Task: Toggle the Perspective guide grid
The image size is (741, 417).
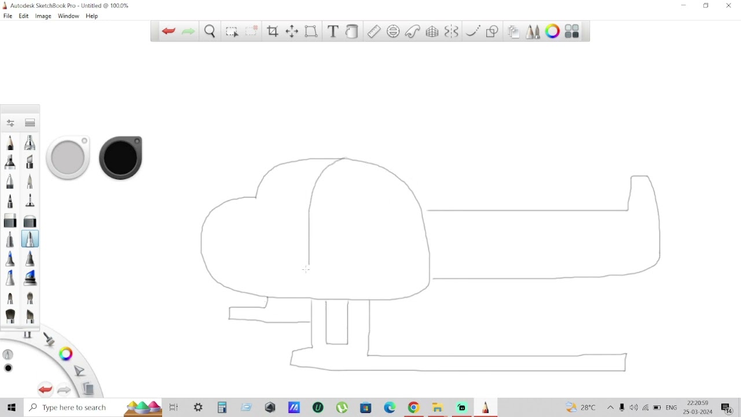Action: point(432,31)
